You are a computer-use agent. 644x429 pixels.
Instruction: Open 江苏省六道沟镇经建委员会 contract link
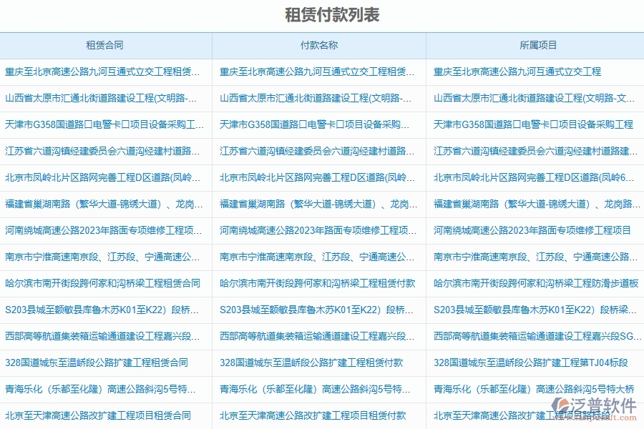(x=101, y=151)
